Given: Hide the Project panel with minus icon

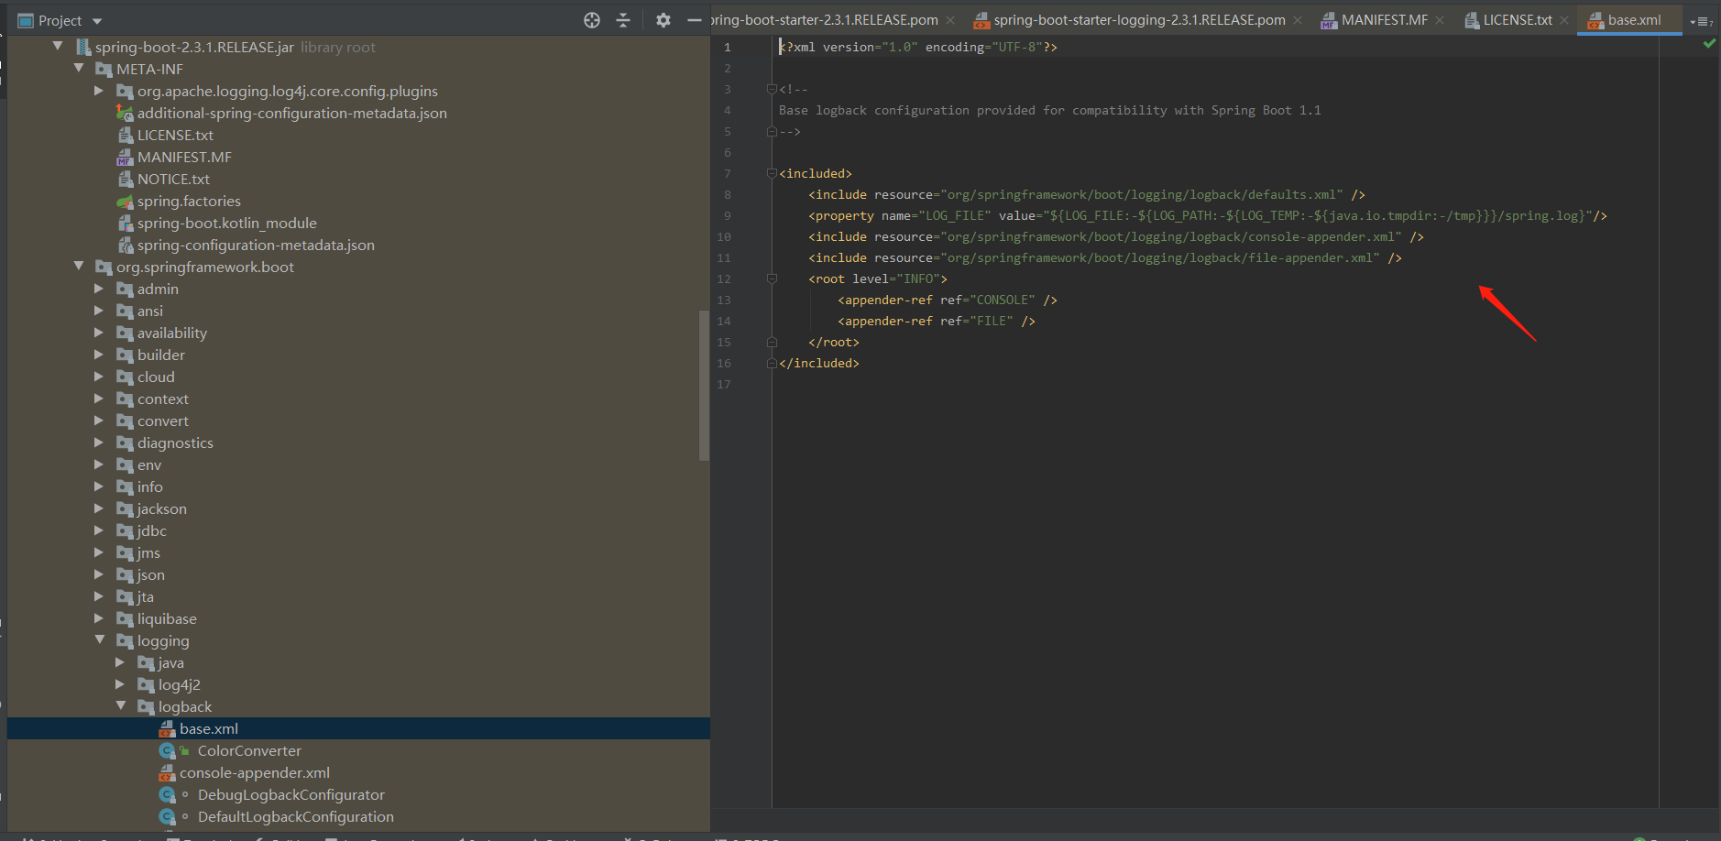Looking at the screenshot, I should tap(695, 20).
